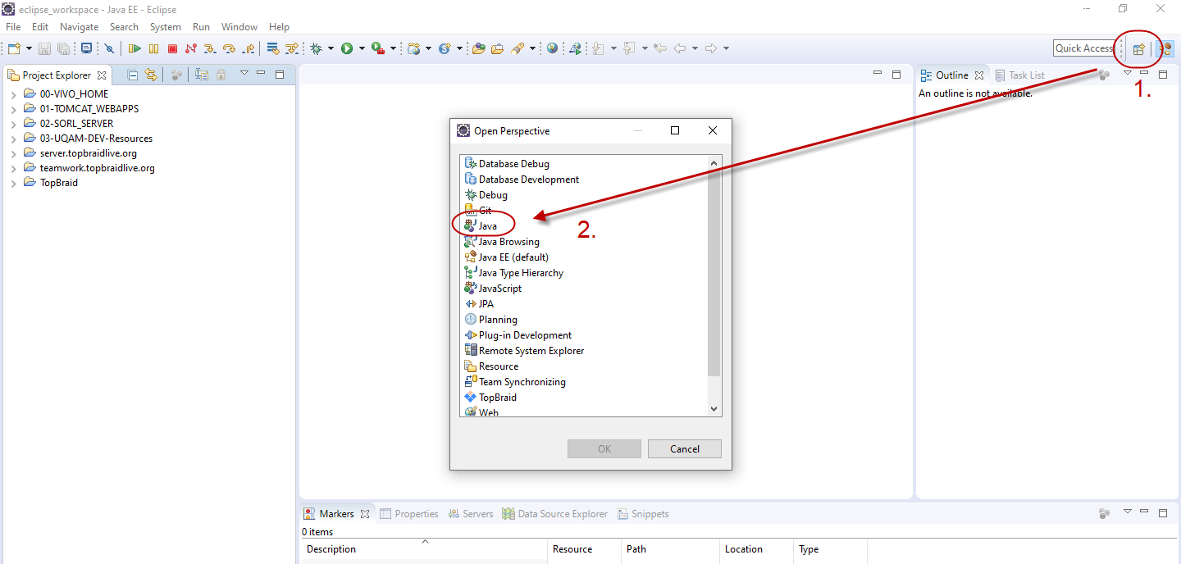Toggle Use Step Filters

292,48
